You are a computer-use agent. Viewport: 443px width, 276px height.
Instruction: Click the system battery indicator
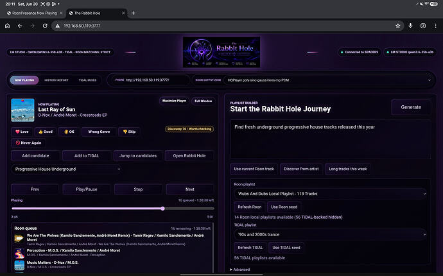[433, 4]
